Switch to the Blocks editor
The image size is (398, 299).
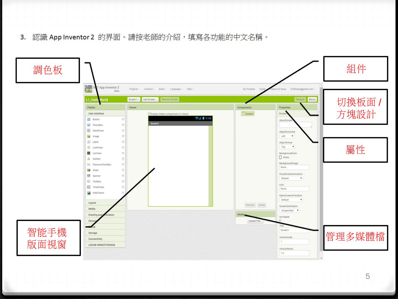click(x=312, y=99)
